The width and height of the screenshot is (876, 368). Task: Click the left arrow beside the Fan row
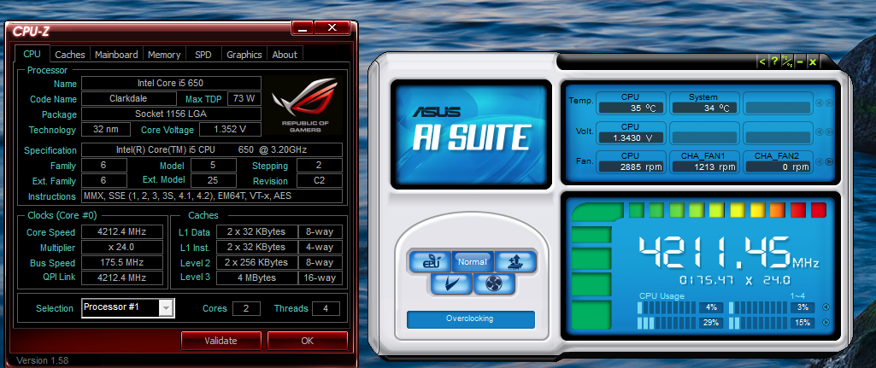click(819, 162)
